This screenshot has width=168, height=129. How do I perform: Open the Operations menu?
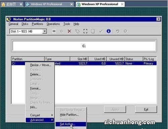point(53,24)
